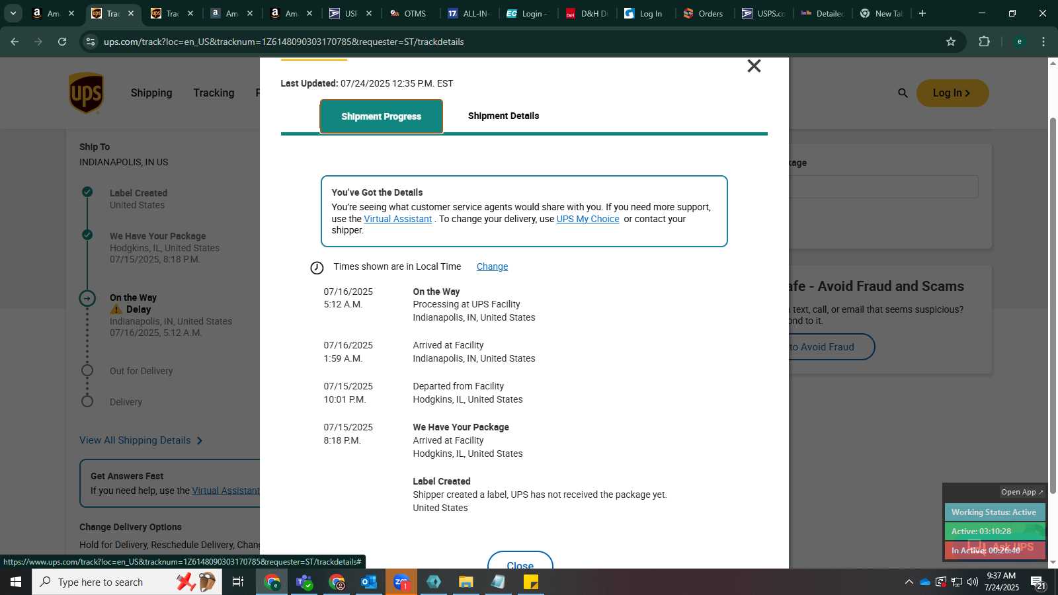Viewport: 1058px width, 595px height.
Task: Open Outlook from the taskbar
Action: pyautogui.click(x=369, y=582)
